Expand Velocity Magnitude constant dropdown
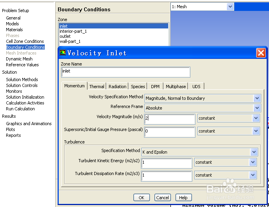The image size is (269, 207). tap(256, 118)
